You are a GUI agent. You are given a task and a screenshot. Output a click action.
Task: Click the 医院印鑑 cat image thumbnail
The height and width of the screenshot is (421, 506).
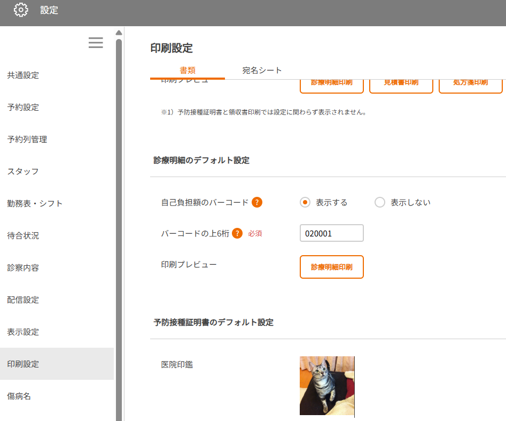pyautogui.click(x=327, y=386)
